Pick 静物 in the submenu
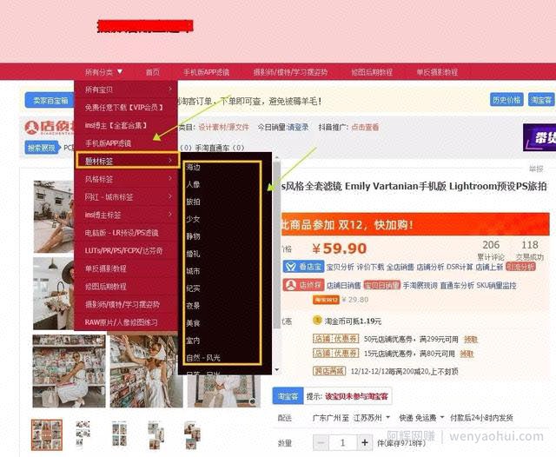The height and width of the screenshot is (457, 556). click(x=193, y=236)
